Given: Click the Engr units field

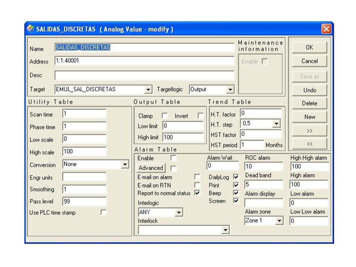Looking at the screenshot, I should (x=84, y=177).
